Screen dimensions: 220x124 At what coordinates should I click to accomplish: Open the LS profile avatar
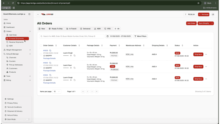(x=213, y=14)
